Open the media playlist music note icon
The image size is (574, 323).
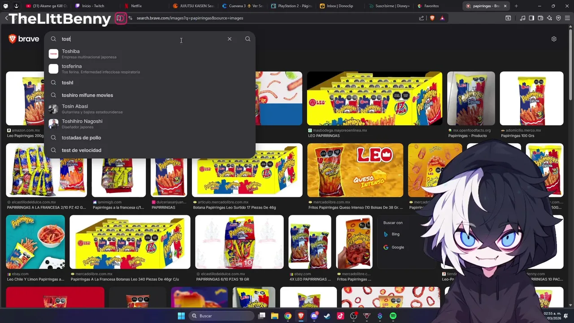pyautogui.click(x=522, y=18)
